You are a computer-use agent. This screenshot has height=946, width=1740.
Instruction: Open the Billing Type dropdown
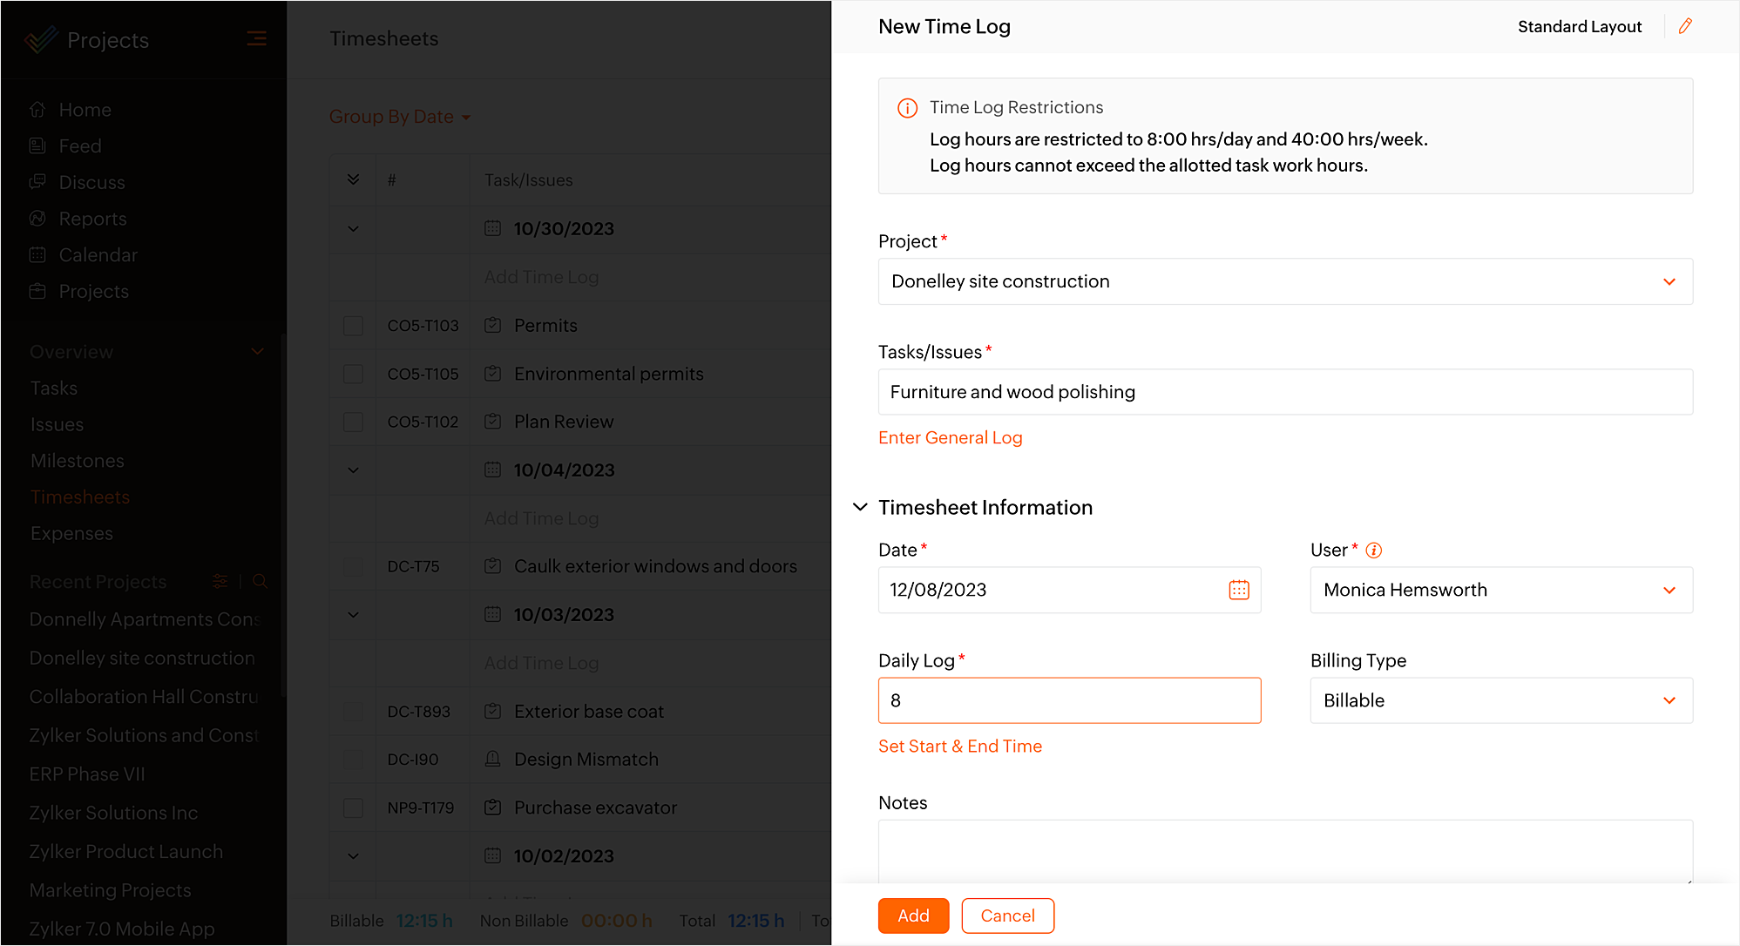point(1500,700)
